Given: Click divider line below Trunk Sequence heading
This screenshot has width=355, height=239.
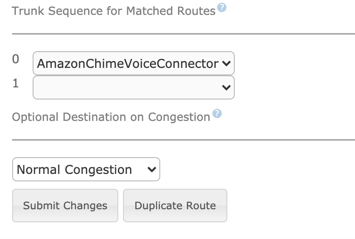Looking at the screenshot, I should pos(184,34).
